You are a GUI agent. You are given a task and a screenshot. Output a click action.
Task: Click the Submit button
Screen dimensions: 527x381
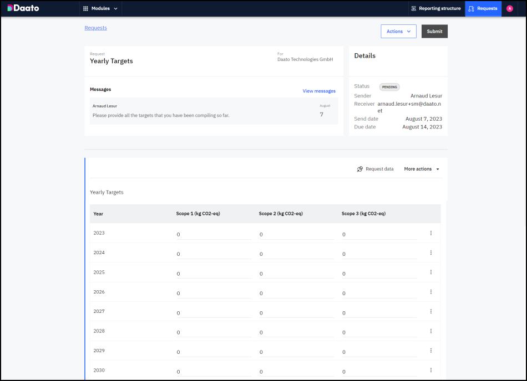[434, 32]
